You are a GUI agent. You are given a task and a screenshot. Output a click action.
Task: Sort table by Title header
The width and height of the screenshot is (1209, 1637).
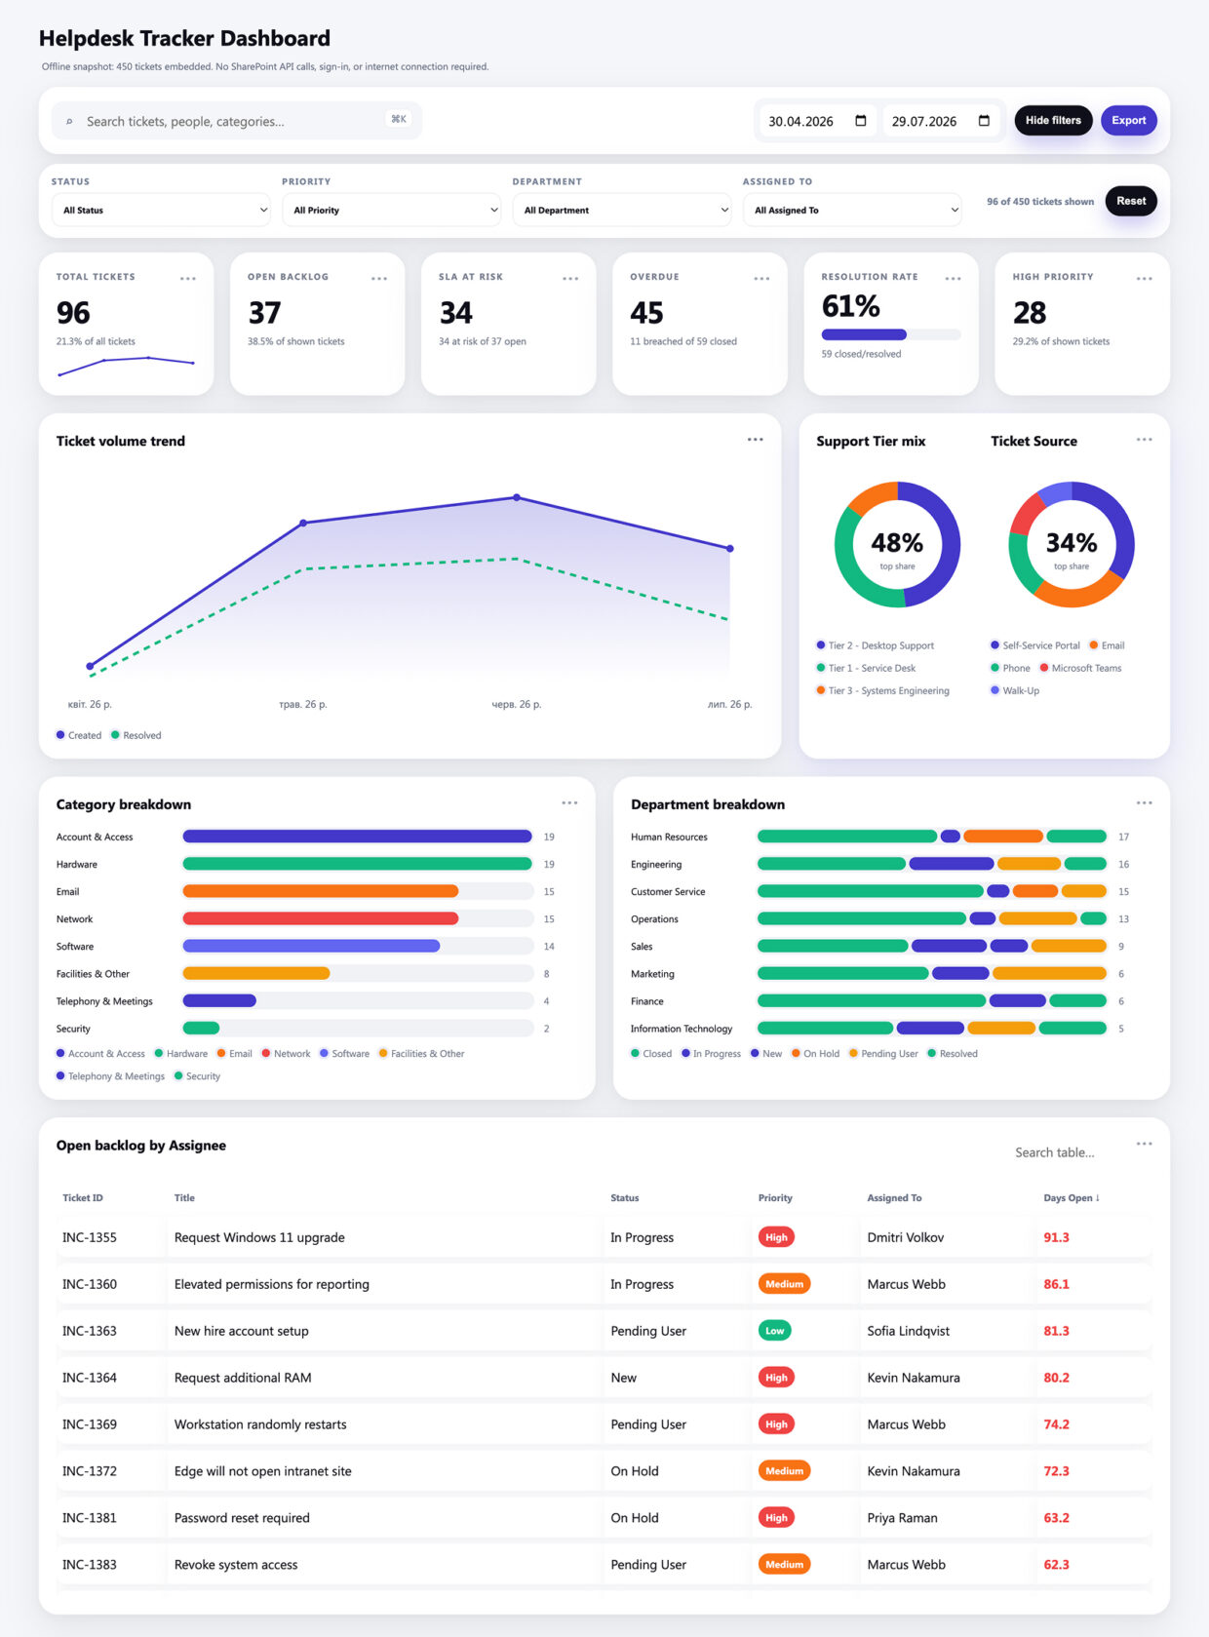pos(184,1198)
